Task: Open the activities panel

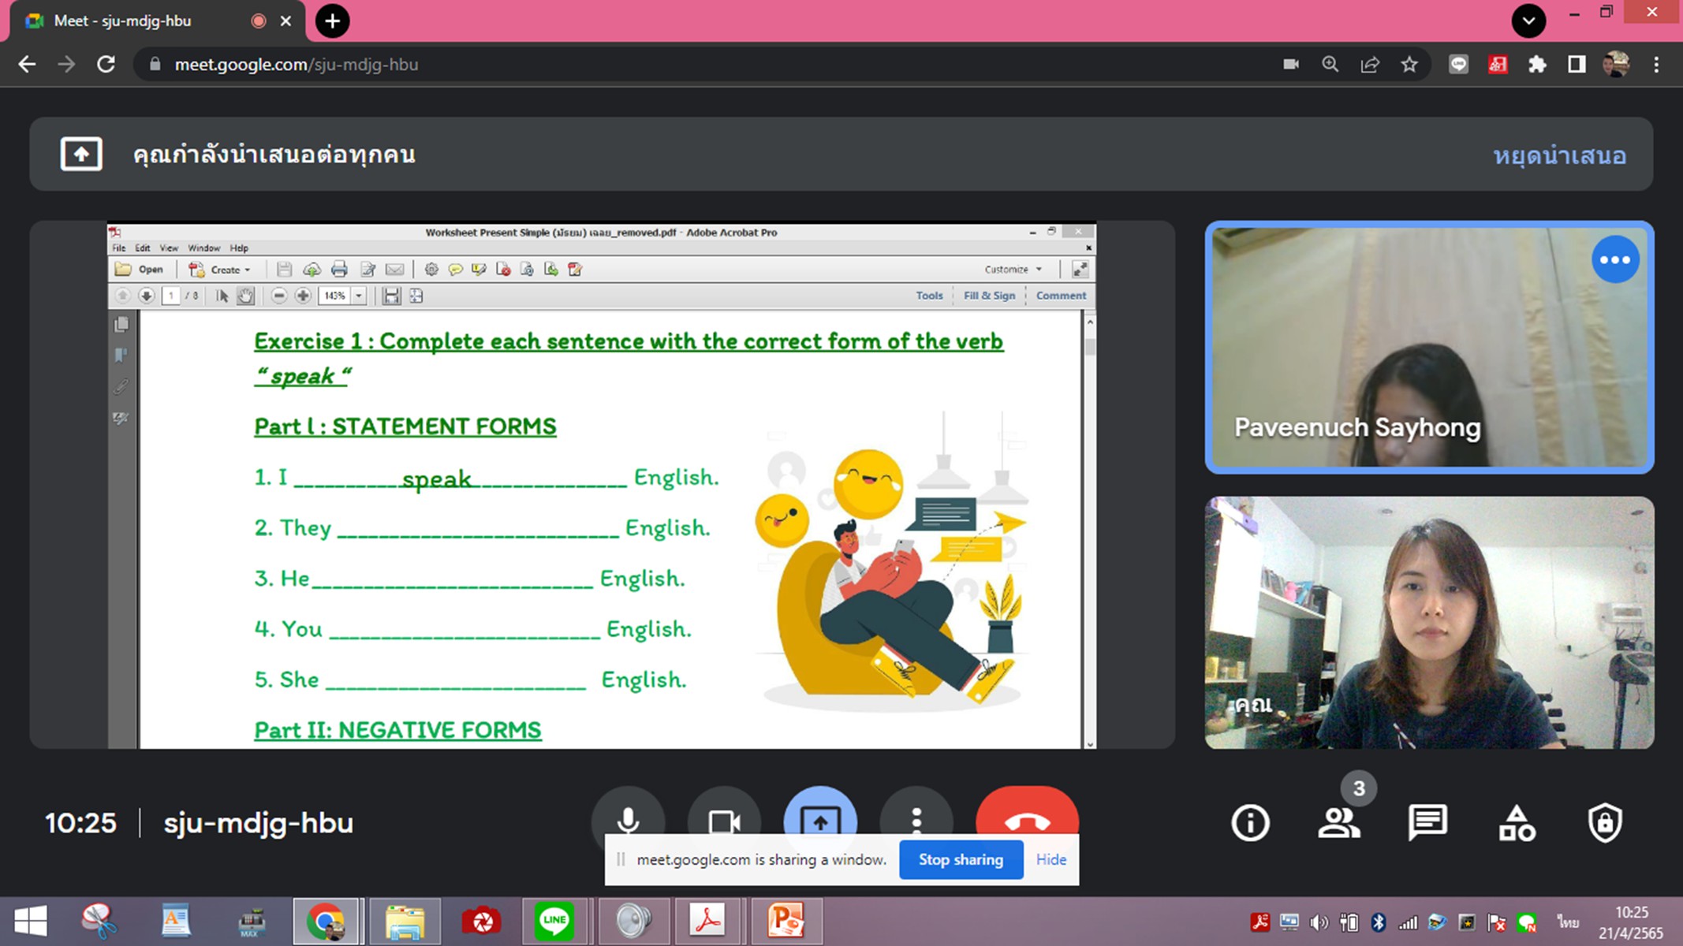Action: [1516, 823]
